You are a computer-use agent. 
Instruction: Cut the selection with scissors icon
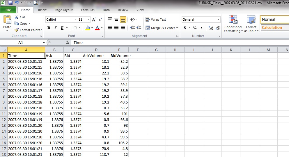(x=16, y=17)
